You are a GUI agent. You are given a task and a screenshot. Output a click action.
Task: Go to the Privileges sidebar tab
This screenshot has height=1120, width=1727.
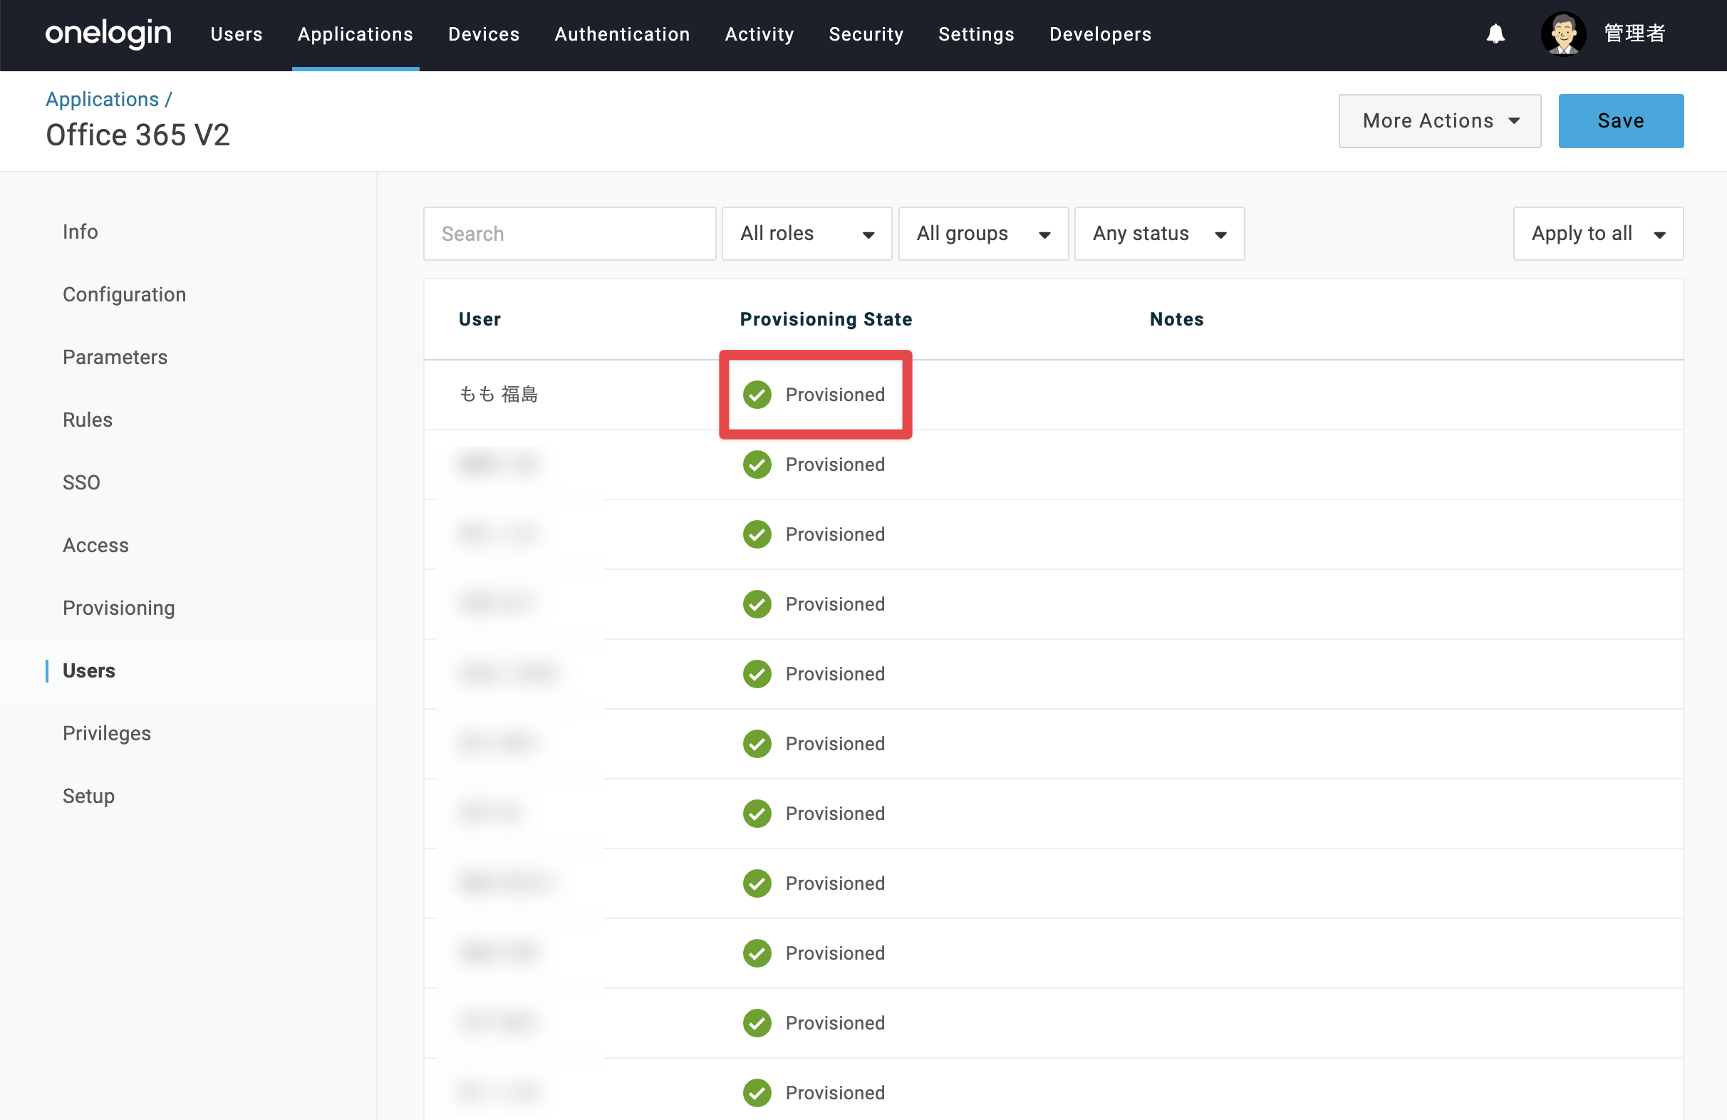pyautogui.click(x=107, y=733)
